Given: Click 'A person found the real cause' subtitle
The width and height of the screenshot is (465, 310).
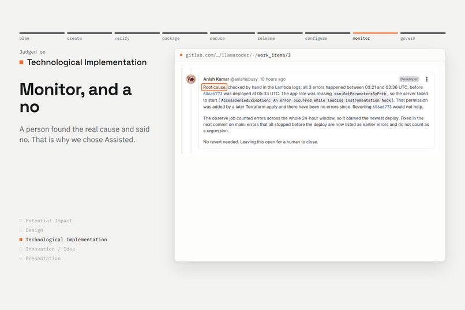Looking at the screenshot, I should (84, 135).
